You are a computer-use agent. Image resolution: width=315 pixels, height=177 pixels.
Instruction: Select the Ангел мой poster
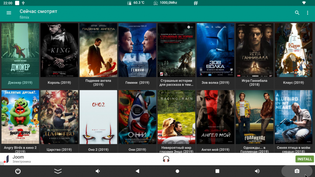pyautogui.click(x=216, y=117)
